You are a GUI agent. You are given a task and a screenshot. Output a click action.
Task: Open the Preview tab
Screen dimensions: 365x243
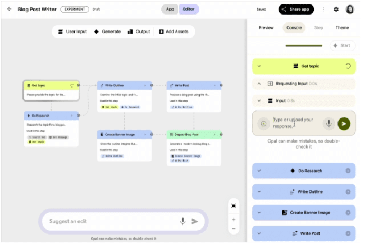pos(266,27)
